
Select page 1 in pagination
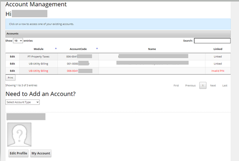click(x=203, y=85)
